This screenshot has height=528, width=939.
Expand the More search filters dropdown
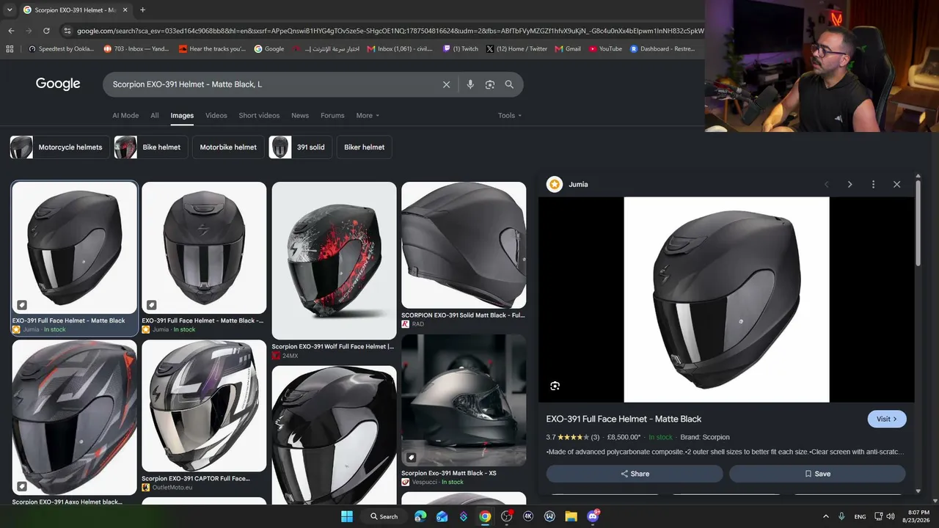point(368,115)
